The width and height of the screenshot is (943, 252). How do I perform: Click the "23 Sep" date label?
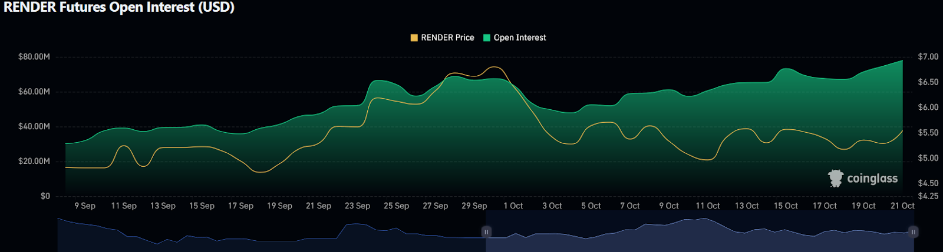(357, 206)
